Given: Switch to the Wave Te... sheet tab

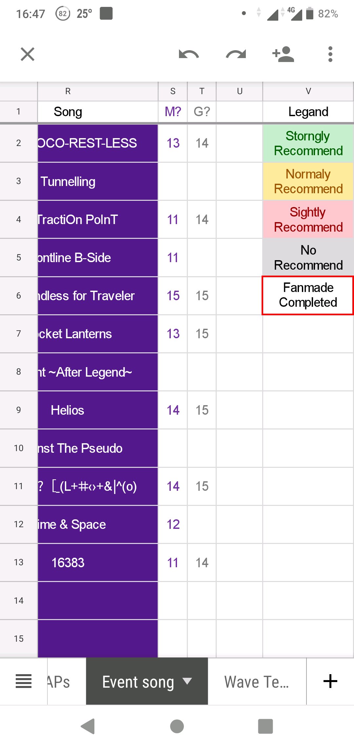Looking at the screenshot, I should 257,682.
